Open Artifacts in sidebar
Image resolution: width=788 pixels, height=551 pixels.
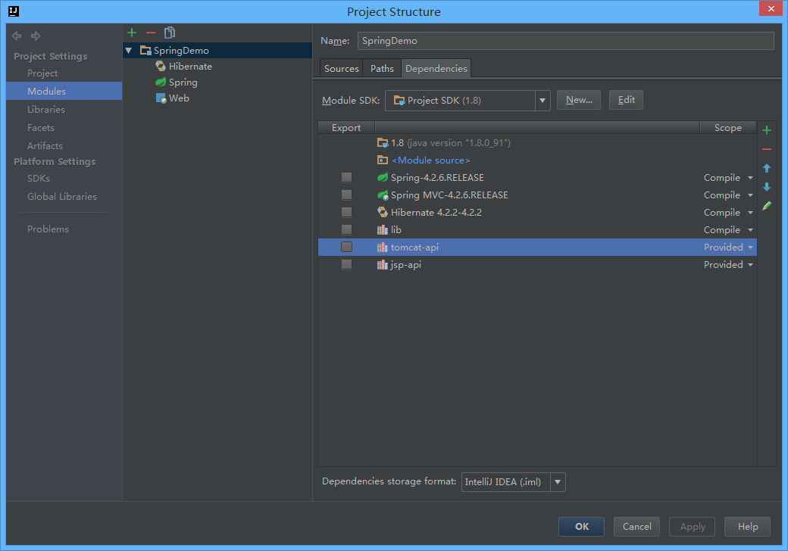45,145
